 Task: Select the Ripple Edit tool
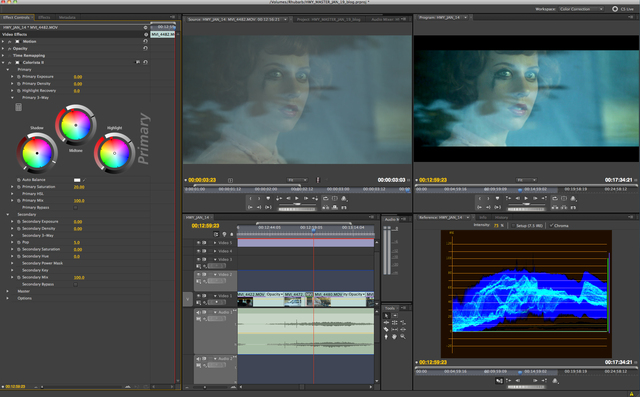pos(386,323)
